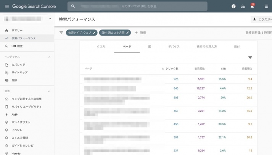The image size is (272, 155).
Task: Click the home icon beside サマリー
Action: pos(6,31)
